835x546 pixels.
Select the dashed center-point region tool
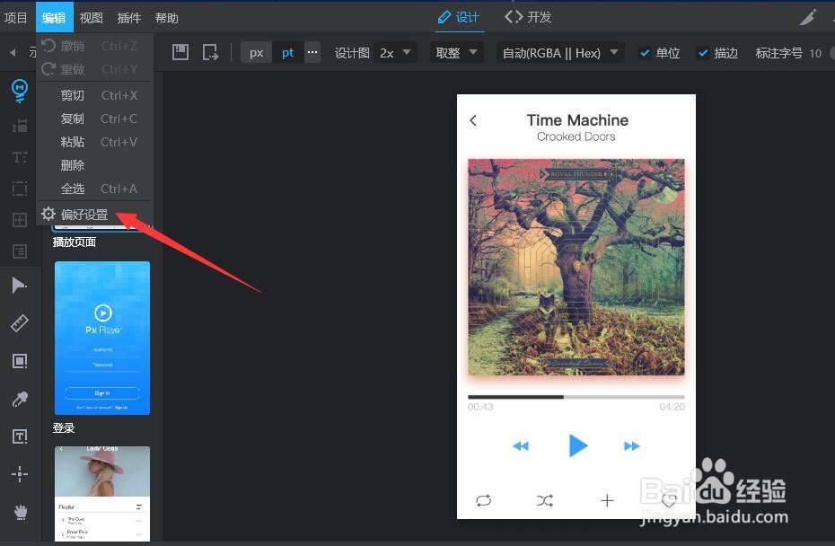20,220
